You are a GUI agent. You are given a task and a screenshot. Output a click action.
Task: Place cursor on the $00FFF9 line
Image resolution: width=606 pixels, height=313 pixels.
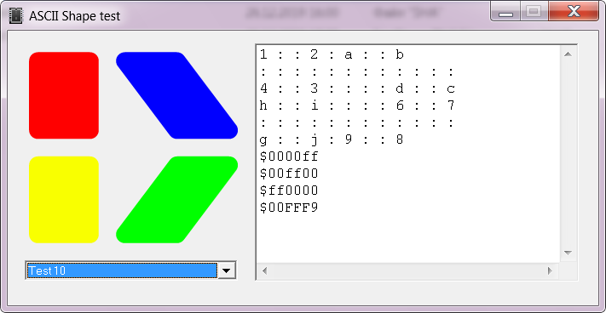click(289, 208)
